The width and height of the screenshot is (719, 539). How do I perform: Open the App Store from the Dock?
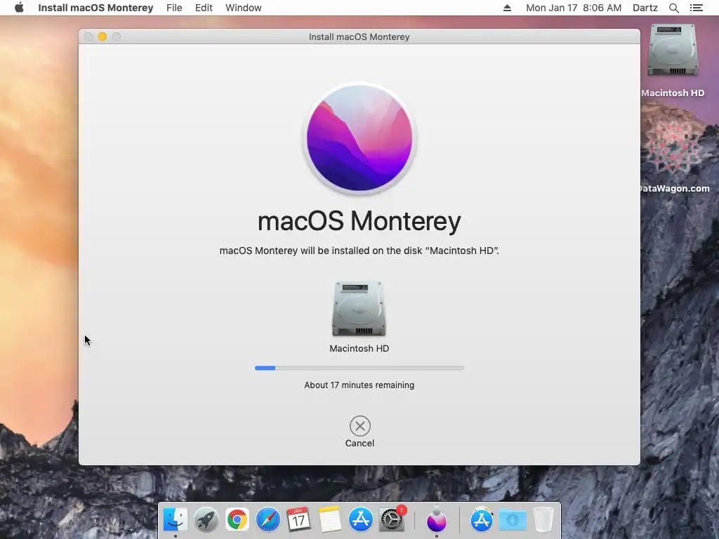[361, 520]
